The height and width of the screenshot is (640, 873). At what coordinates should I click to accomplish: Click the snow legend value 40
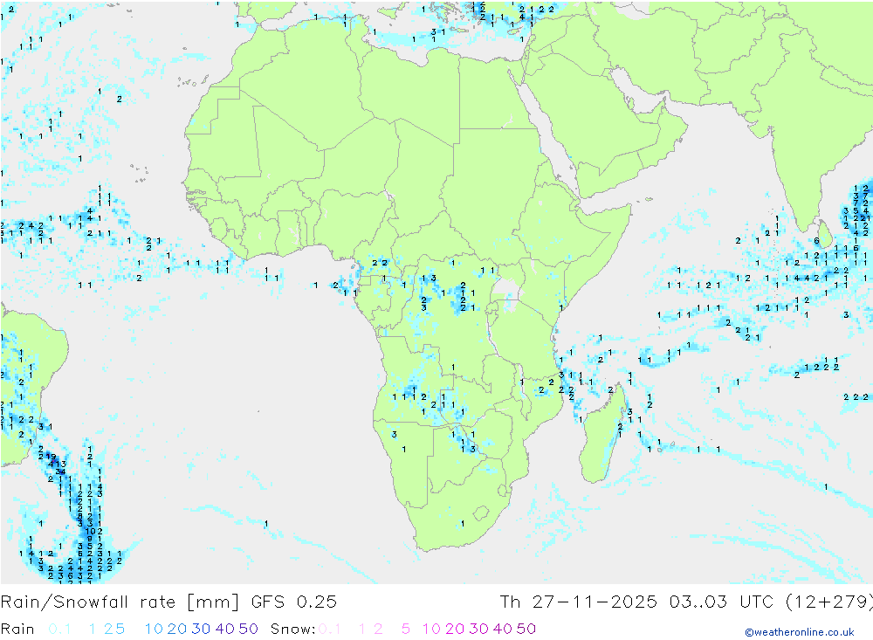[x=503, y=629]
